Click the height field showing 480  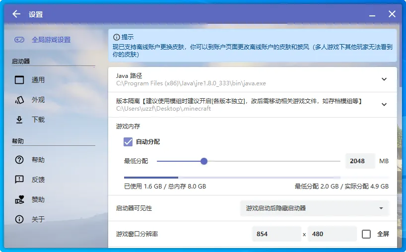[x=332, y=234]
